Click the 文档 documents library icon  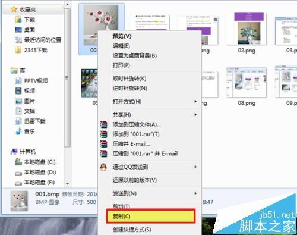pyautogui.click(x=18, y=111)
